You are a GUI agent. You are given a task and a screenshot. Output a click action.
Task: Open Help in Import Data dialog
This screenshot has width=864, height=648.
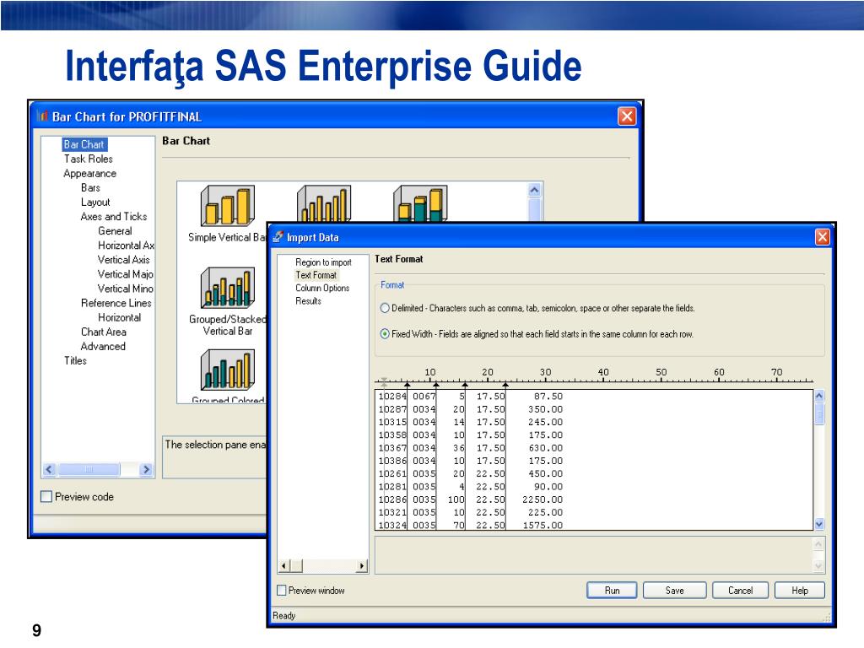[800, 590]
